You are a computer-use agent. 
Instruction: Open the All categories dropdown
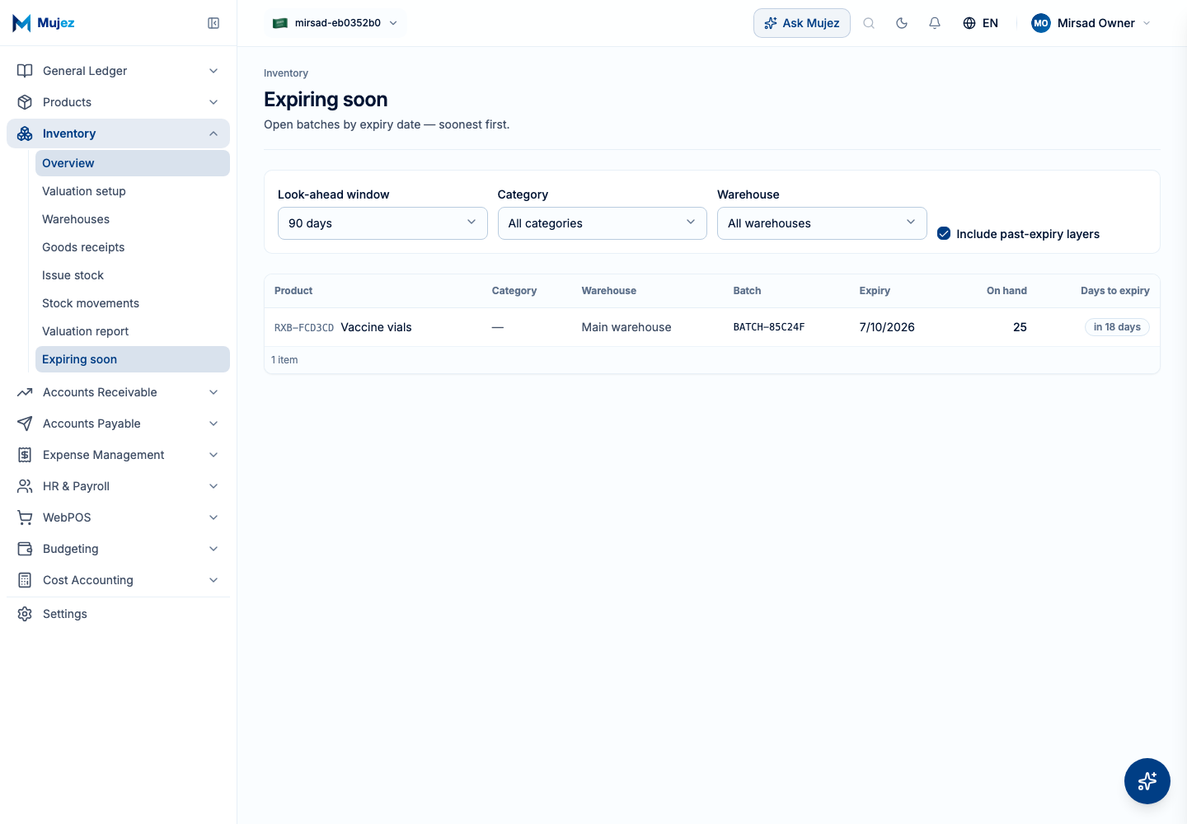coord(603,223)
